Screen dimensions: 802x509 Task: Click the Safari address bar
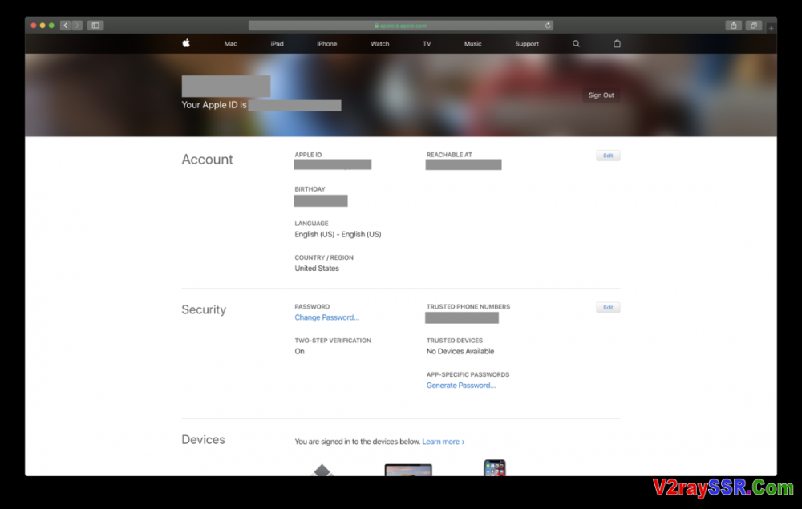tap(401, 26)
